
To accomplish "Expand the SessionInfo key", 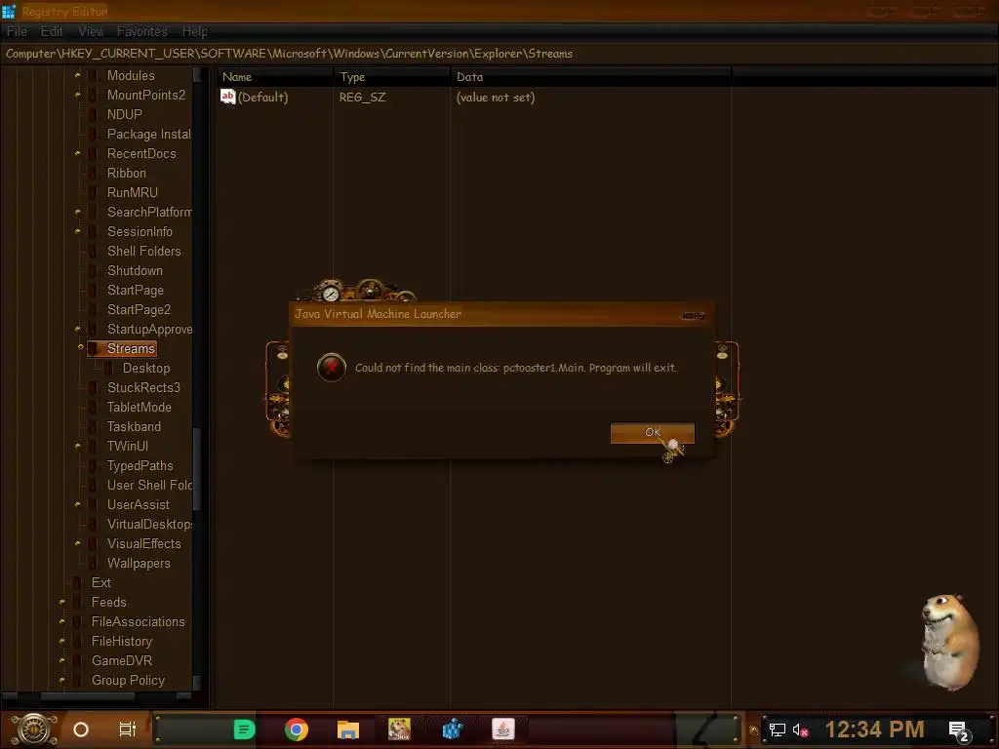I will [78, 231].
